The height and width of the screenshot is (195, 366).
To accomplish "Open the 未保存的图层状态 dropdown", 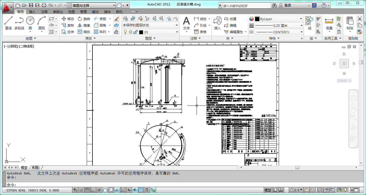I will tap(150, 25).
